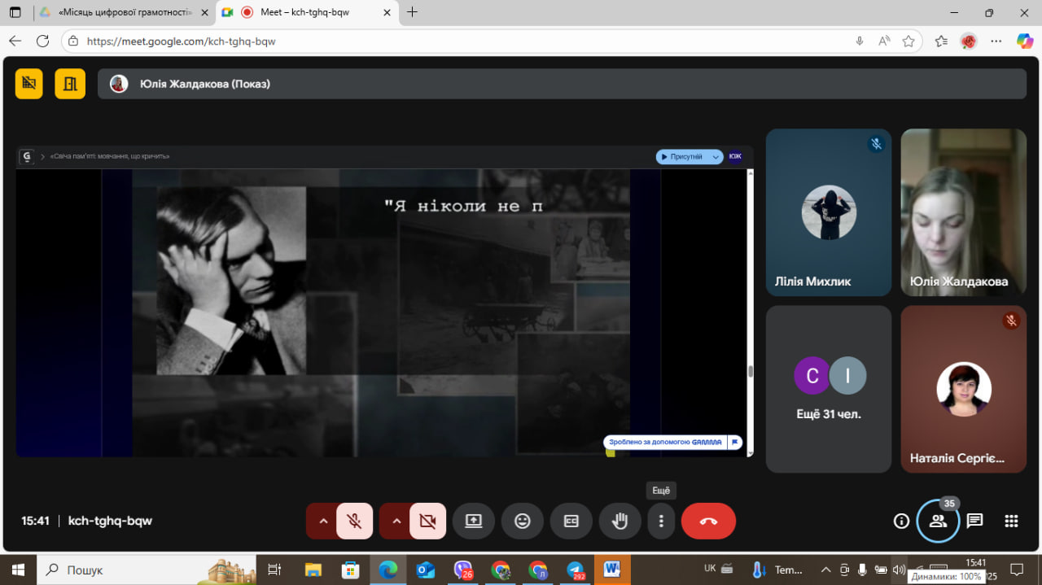Screen dimensions: 1042x585
Task: Unmute the microphone
Action: pyautogui.click(x=354, y=522)
